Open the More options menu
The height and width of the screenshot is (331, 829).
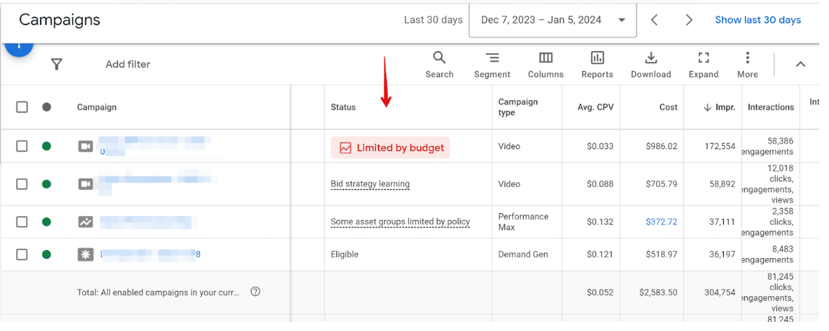tap(747, 64)
